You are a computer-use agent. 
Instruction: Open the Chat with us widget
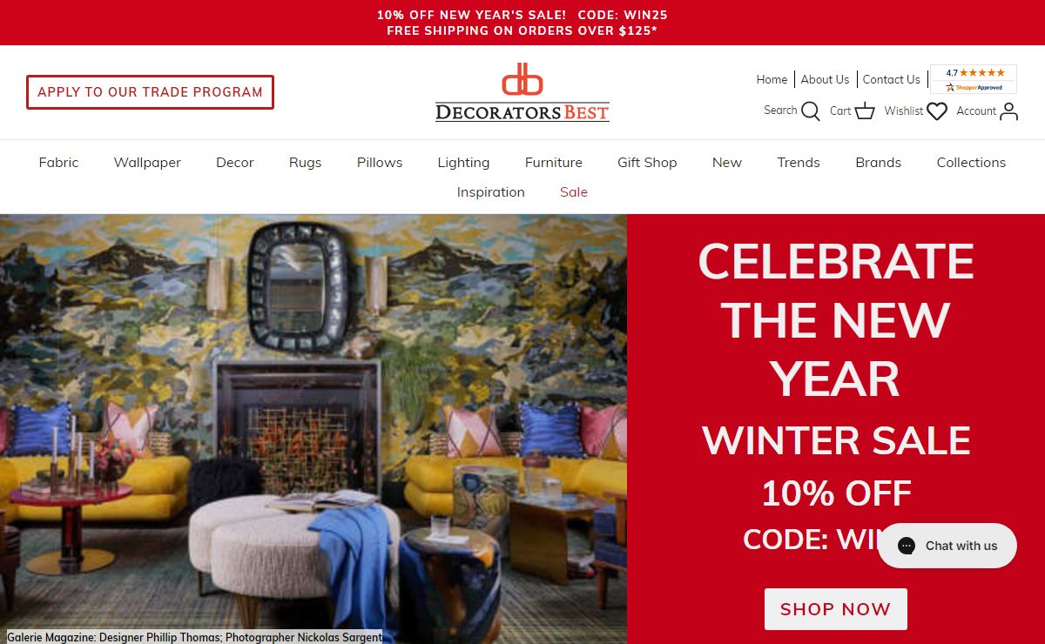(947, 546)
